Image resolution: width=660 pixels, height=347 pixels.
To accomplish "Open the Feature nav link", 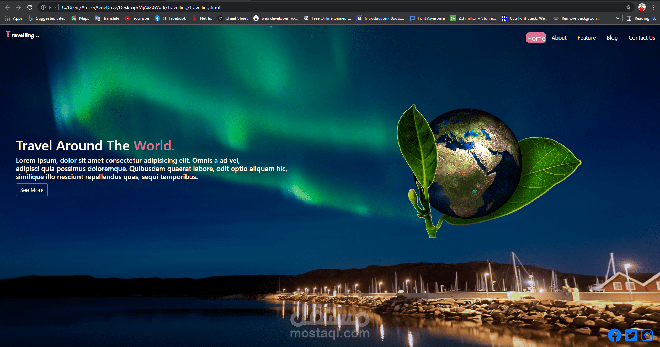I will (586, 38).
